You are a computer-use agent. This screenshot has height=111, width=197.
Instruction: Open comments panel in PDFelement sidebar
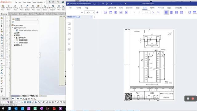69,34
